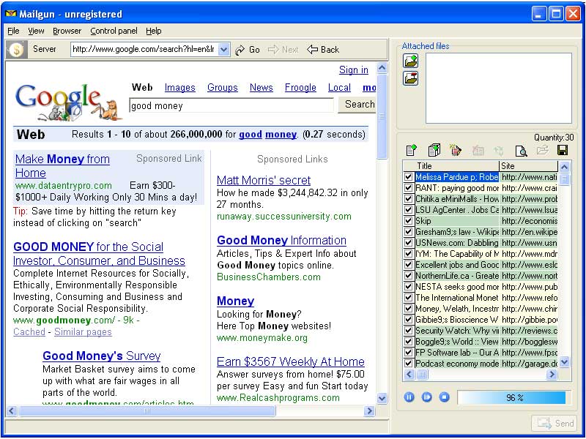Click the browser vertical scrollbar thumb
The width and height of the screenshot is (586, 439).
coord(382,117)
